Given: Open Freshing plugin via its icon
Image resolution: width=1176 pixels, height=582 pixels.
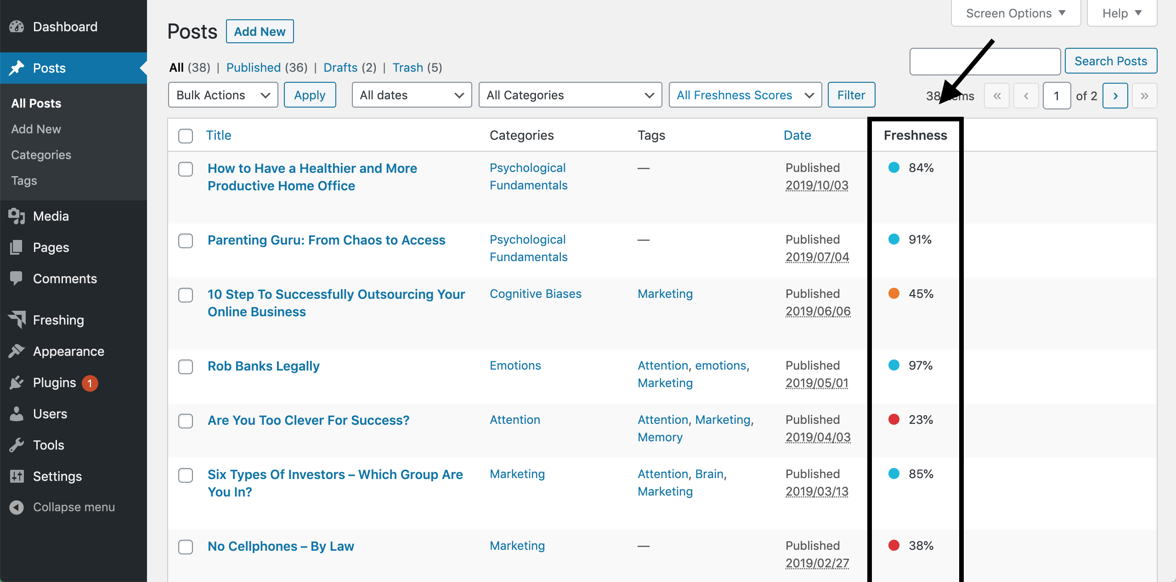Looking at the screenshot, I should (17, 320).
